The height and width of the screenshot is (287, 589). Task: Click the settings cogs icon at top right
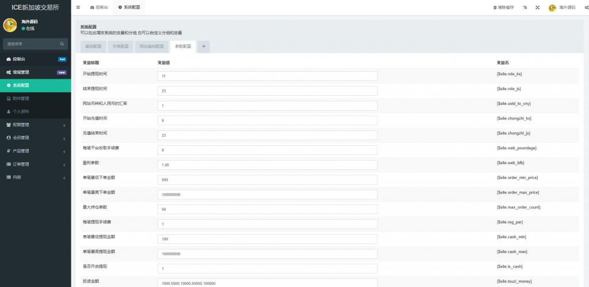click(x=586, y=7)
